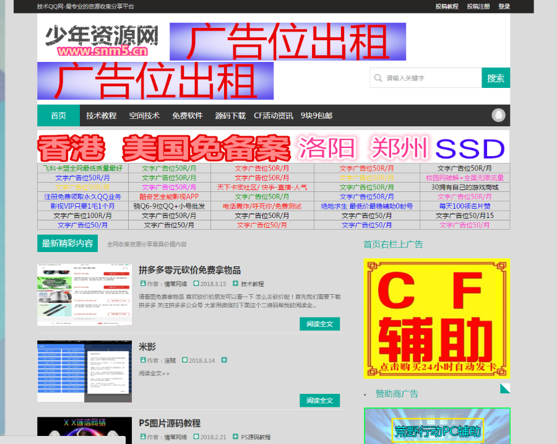Click author icon on 拼多多 article
This screenshot has width=557, height=444.
143,284
